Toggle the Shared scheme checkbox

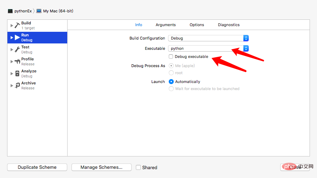click(139, 167)
